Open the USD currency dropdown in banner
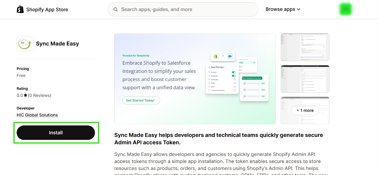 coord(247,63)
